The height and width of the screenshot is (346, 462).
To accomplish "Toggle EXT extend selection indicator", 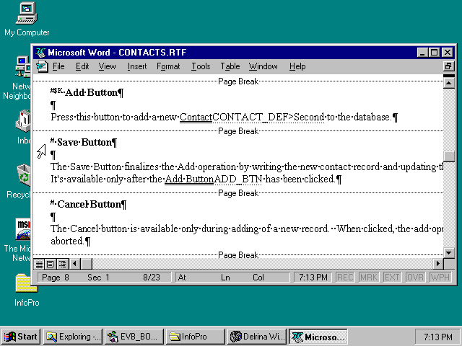I will 391,278.
